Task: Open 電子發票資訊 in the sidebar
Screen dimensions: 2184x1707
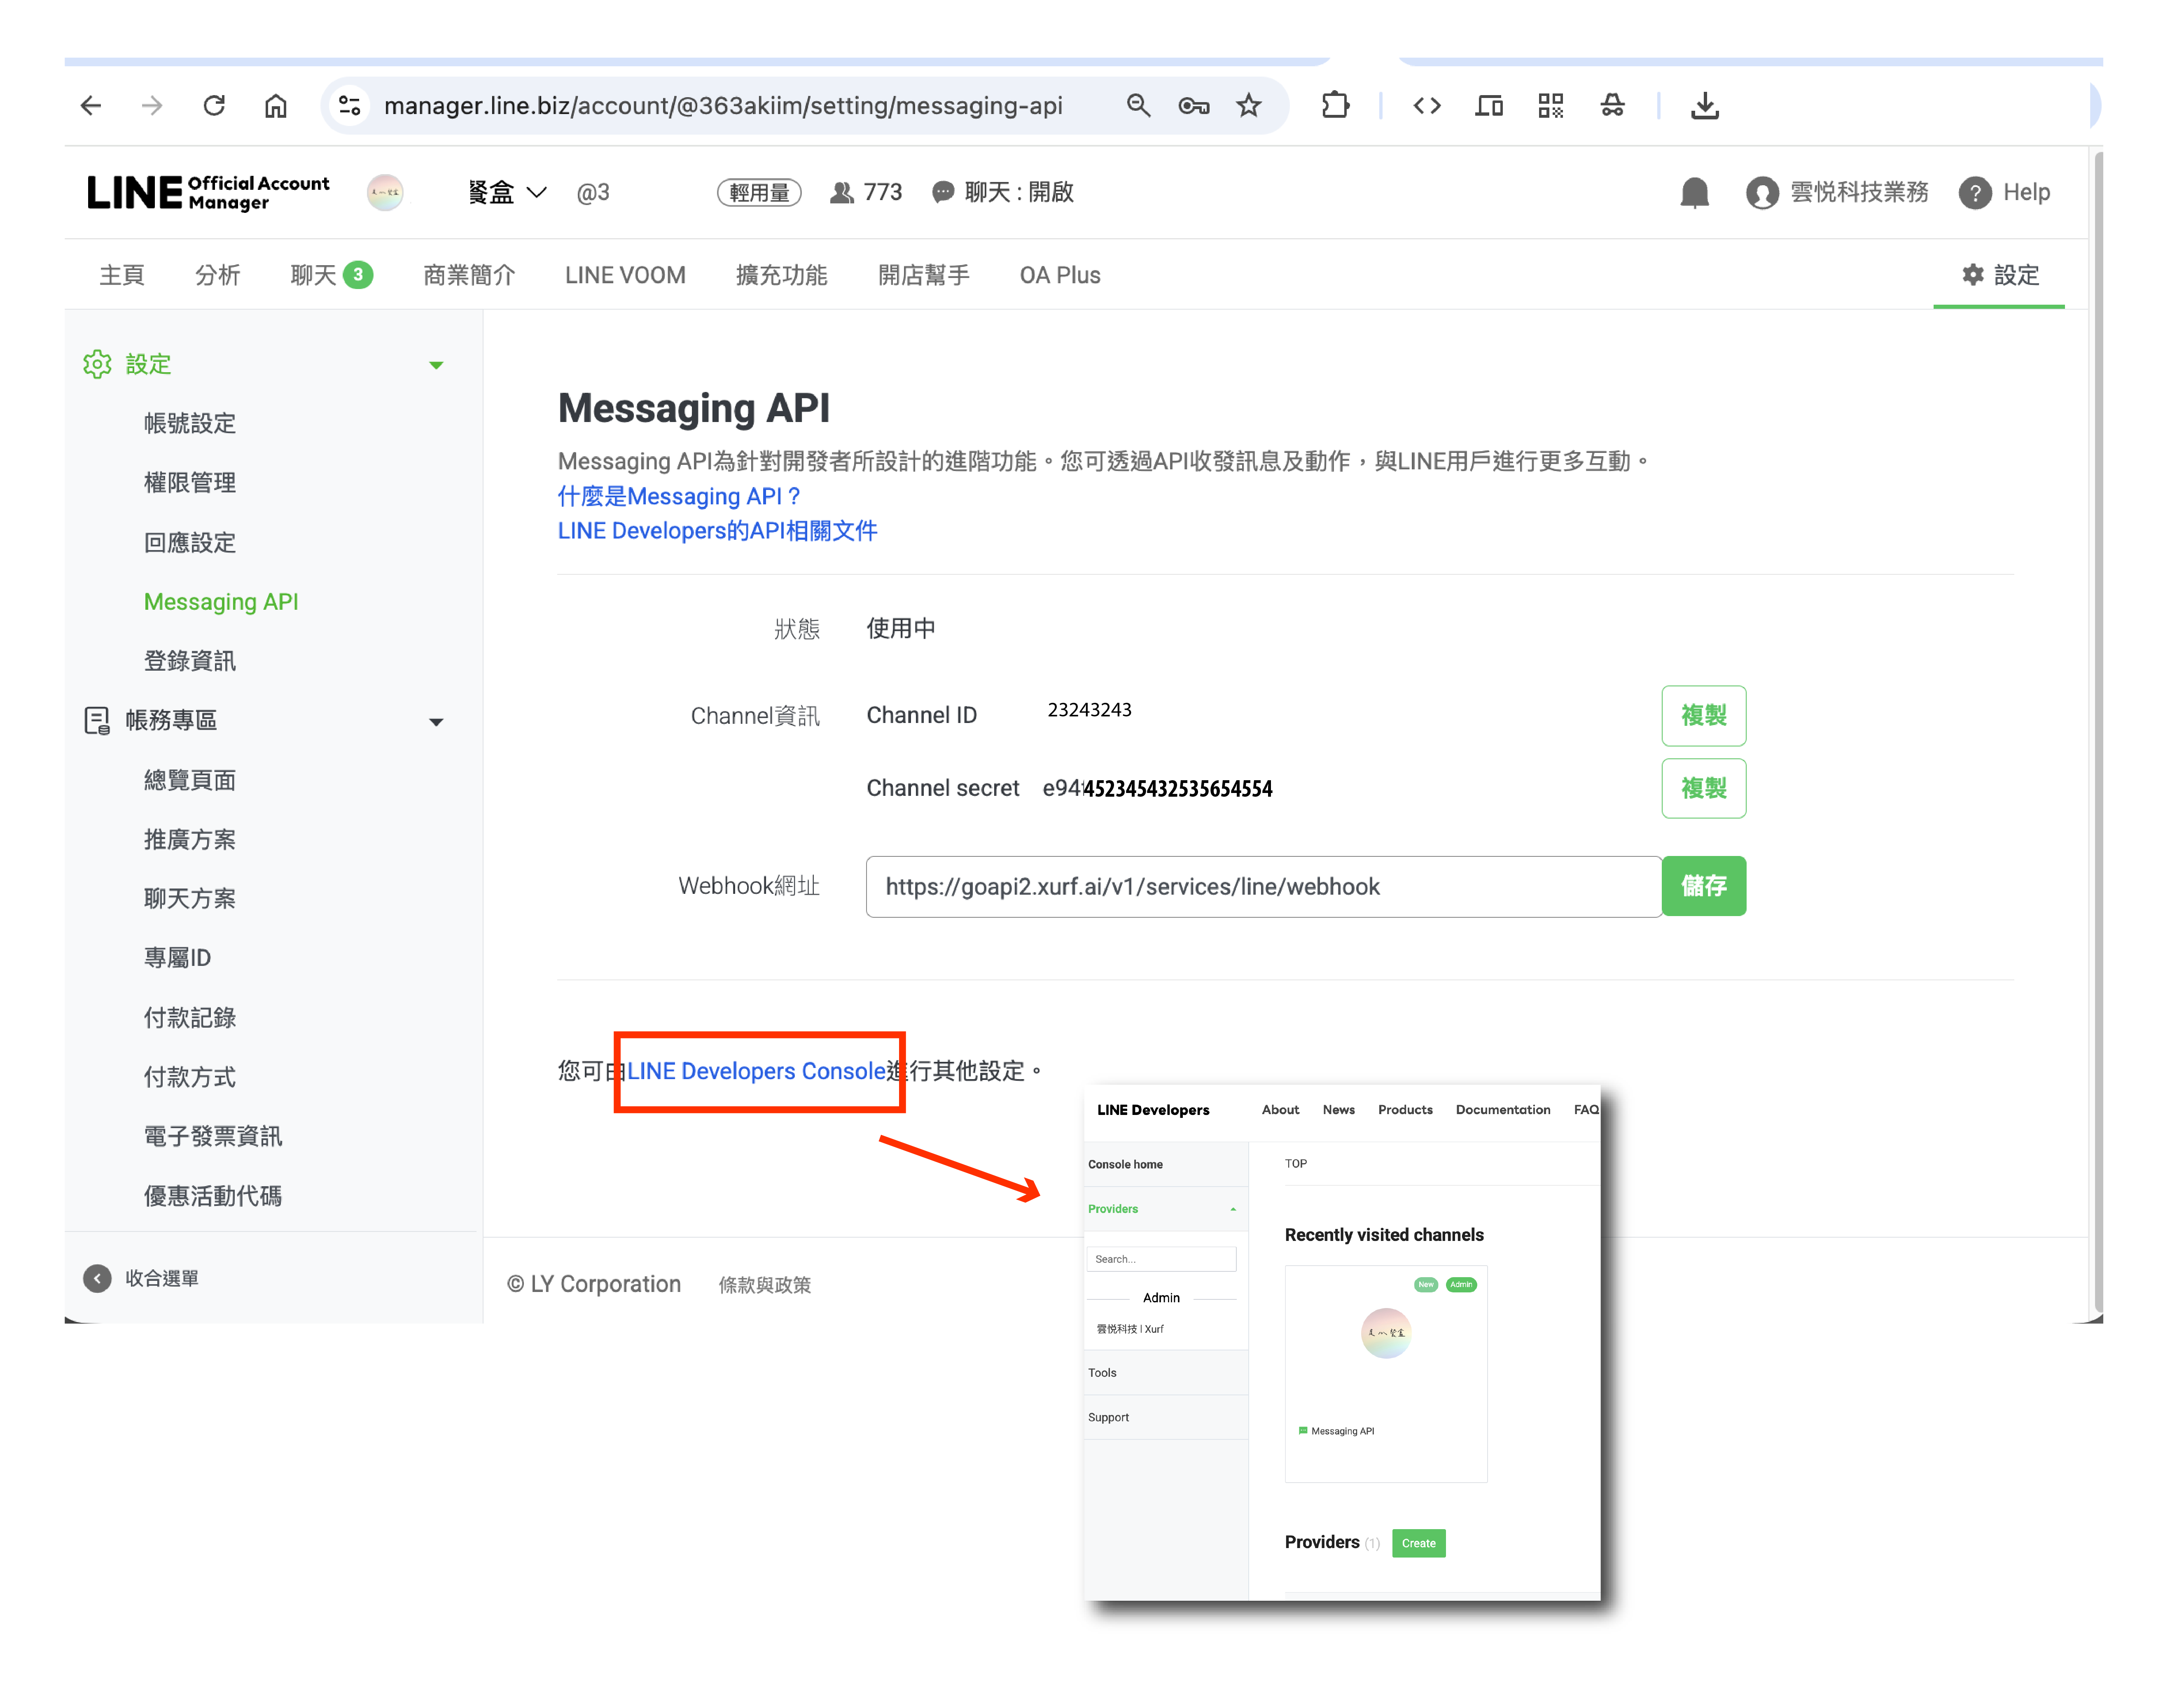Action: click(213, 1136)
